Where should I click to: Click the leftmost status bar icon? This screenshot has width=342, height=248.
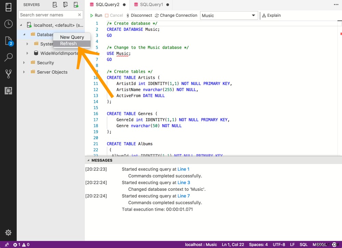[x=7, y=245]
